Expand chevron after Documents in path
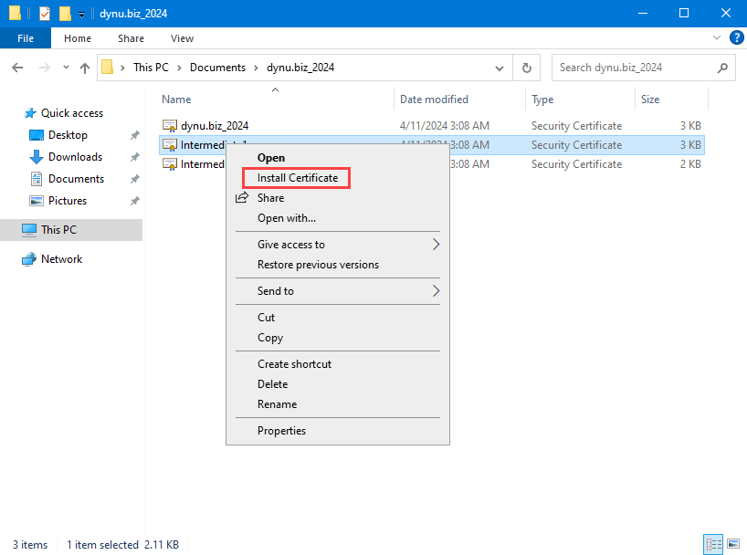This screenshot has width=747, height=555. tap(257, 68)
